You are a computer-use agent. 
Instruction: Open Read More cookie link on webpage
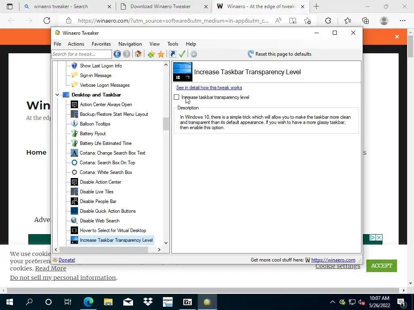tap(51, 268)
